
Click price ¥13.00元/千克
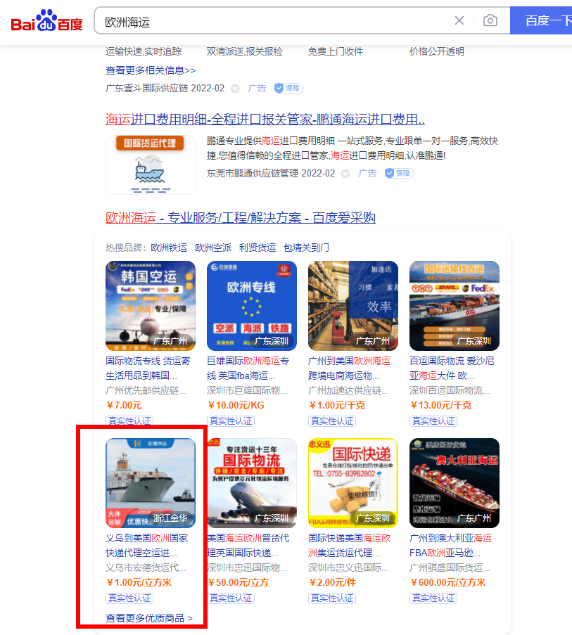point(440,405)
